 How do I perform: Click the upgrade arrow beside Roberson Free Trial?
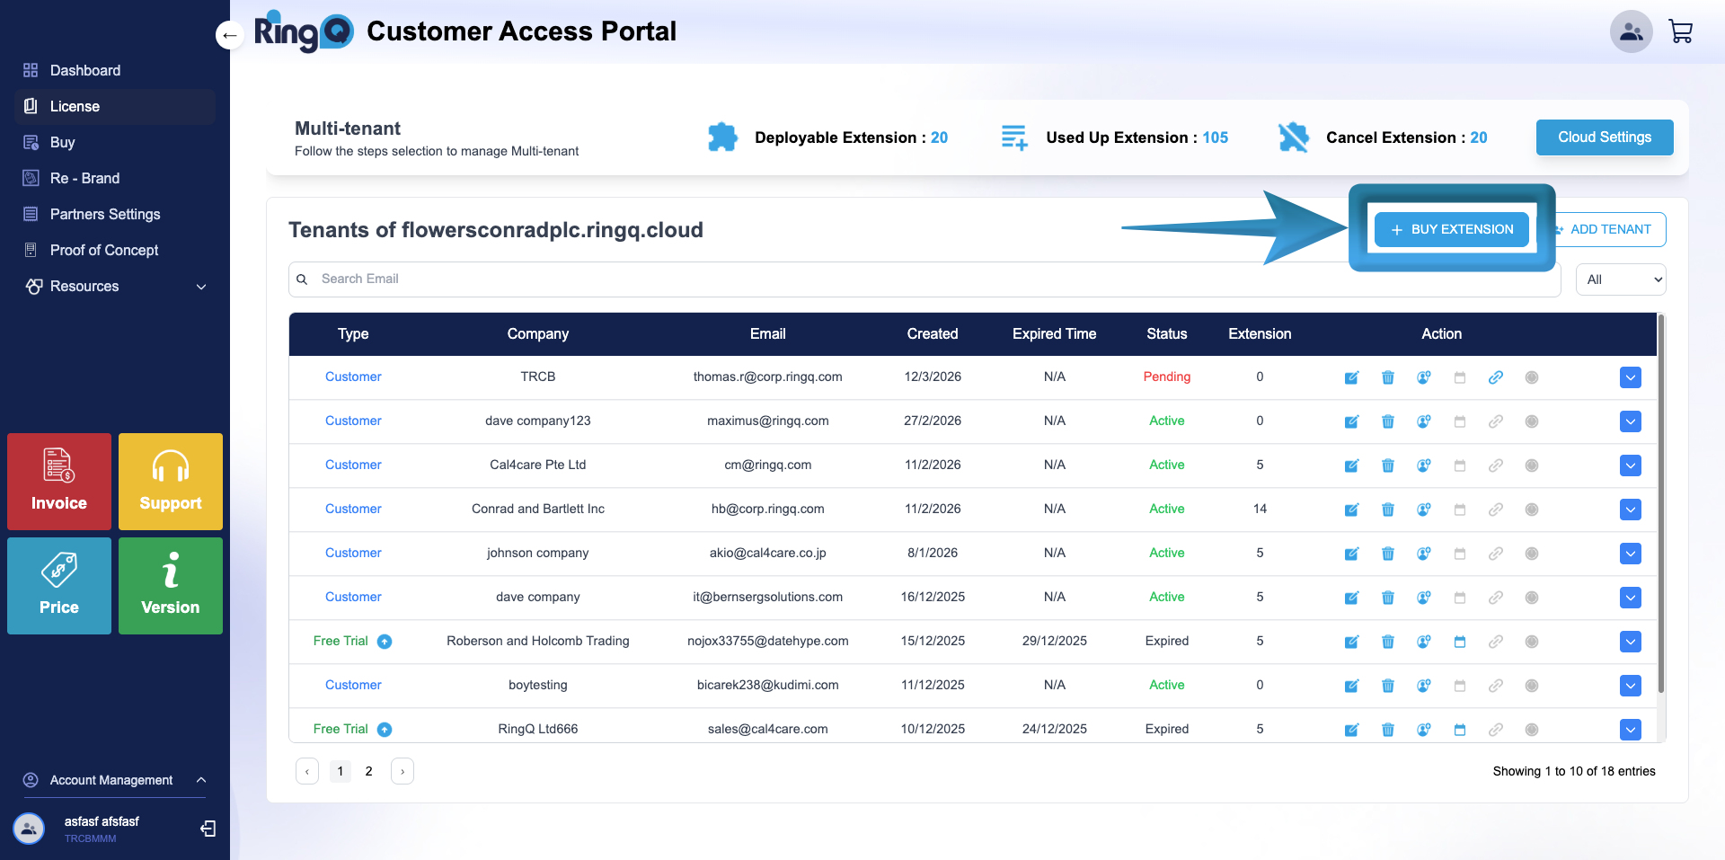click(x=385, y=642)
